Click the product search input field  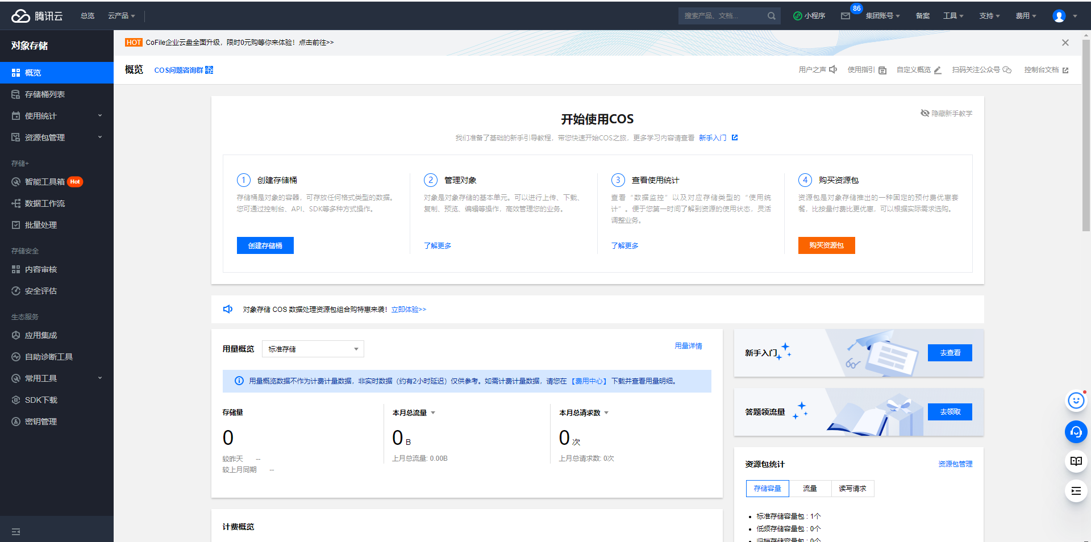tap(723, 16)
